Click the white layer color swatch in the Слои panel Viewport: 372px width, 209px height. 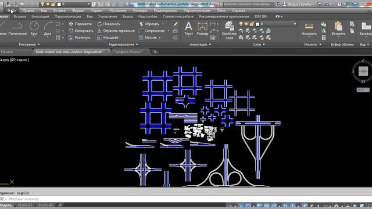(257, 24)
